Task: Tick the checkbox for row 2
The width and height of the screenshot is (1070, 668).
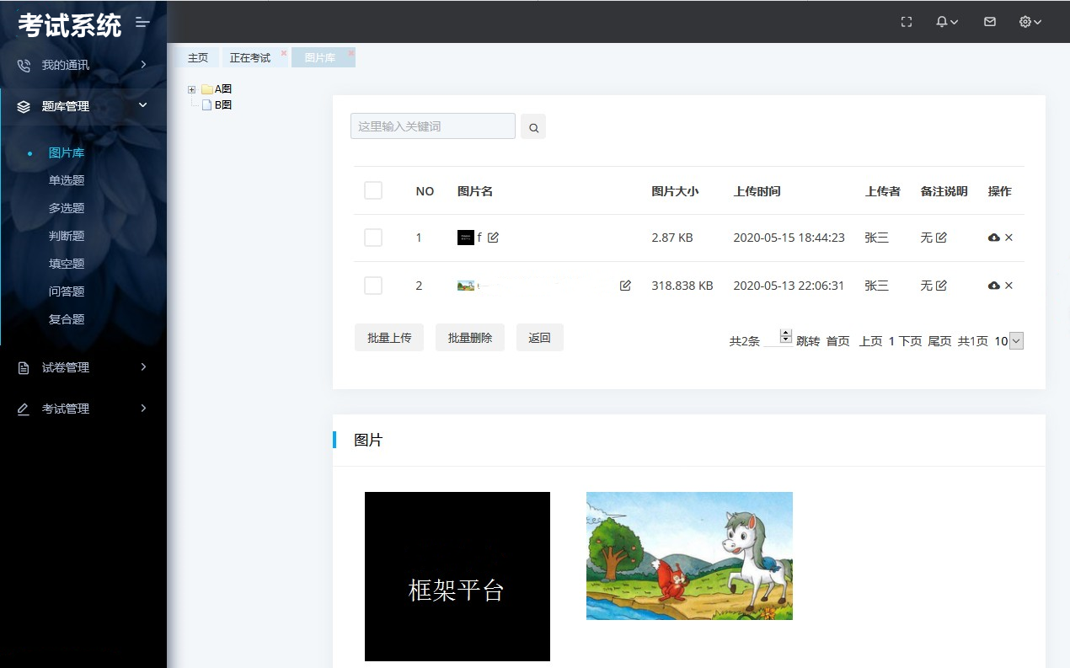Action: (x=373, y=286)
